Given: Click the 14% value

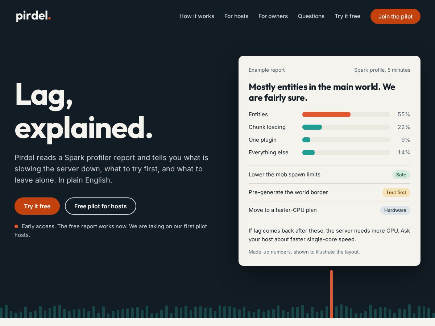Looking at the screenshot, I should 404,152.
